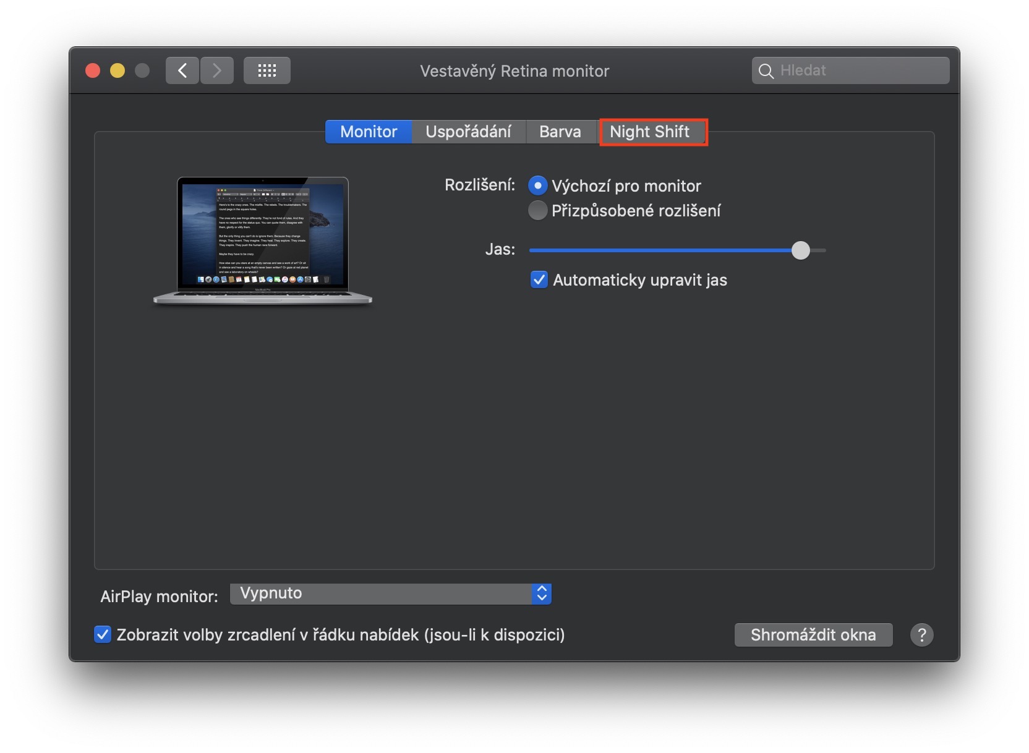Open the Uspořádání tab
Viewport: 1029px width, 753px height.
[x=468, y=132]
